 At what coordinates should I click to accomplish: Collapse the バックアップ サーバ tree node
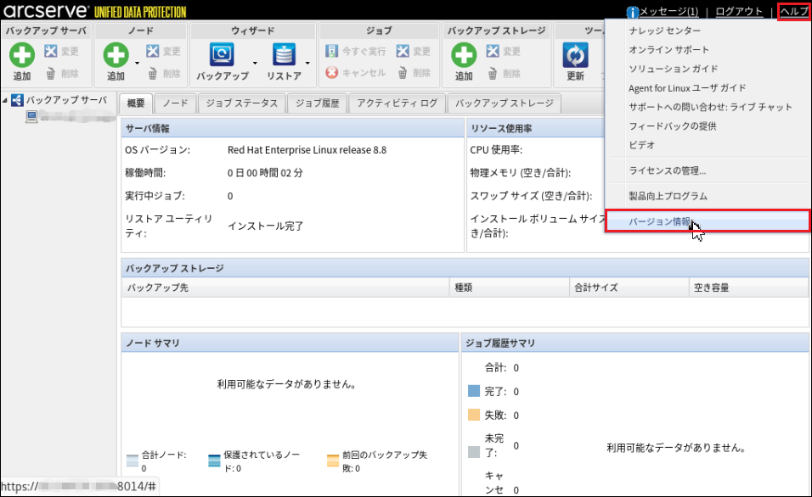pyautogui.click(x=6, y=101)
